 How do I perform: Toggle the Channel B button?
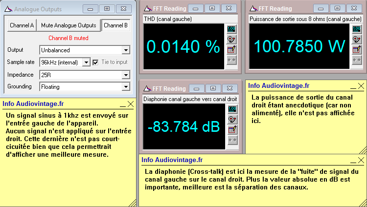[115, 25]
